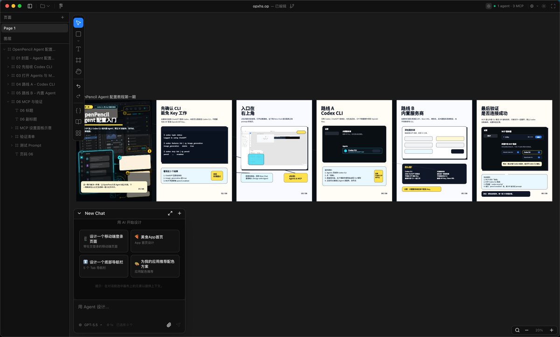This screenshot has width=560, height=337.
Task: Pick the Rectangle shape tool
Action: 78,34
